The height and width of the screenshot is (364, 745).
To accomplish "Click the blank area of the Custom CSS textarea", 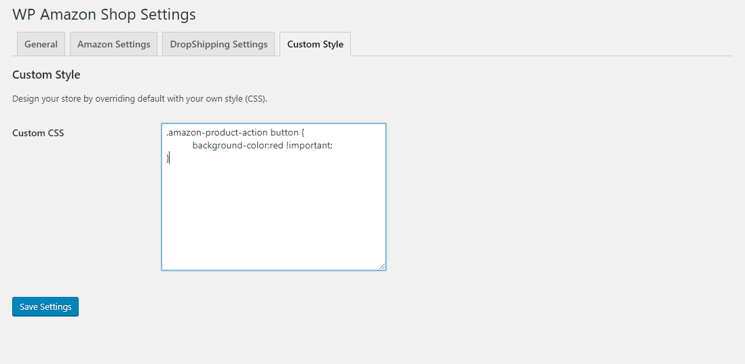I will pyautogui.click(x=273, y=217).
